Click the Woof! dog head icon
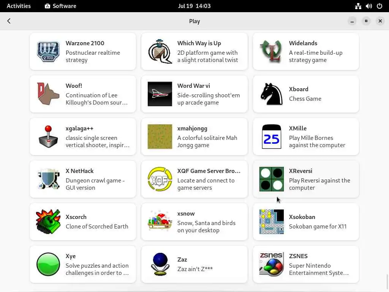Viewport: 389px width, 292px height. [x=48, y=94]
